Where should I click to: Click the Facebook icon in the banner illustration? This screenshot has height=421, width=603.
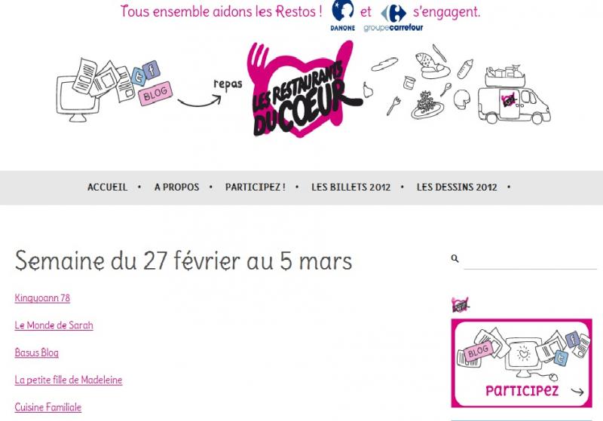coord(152,70)
